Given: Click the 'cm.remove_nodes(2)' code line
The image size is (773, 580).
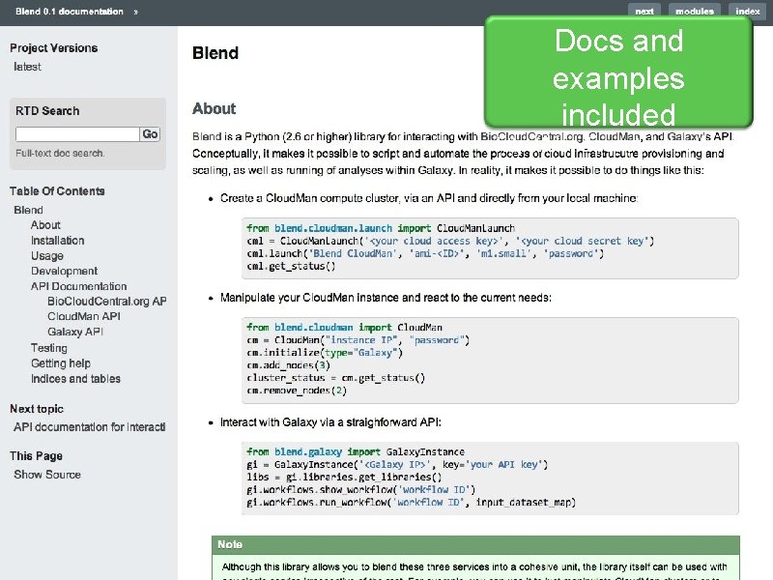Looking at the screenshot, I should pyautogui.click(x=297, y=391).
